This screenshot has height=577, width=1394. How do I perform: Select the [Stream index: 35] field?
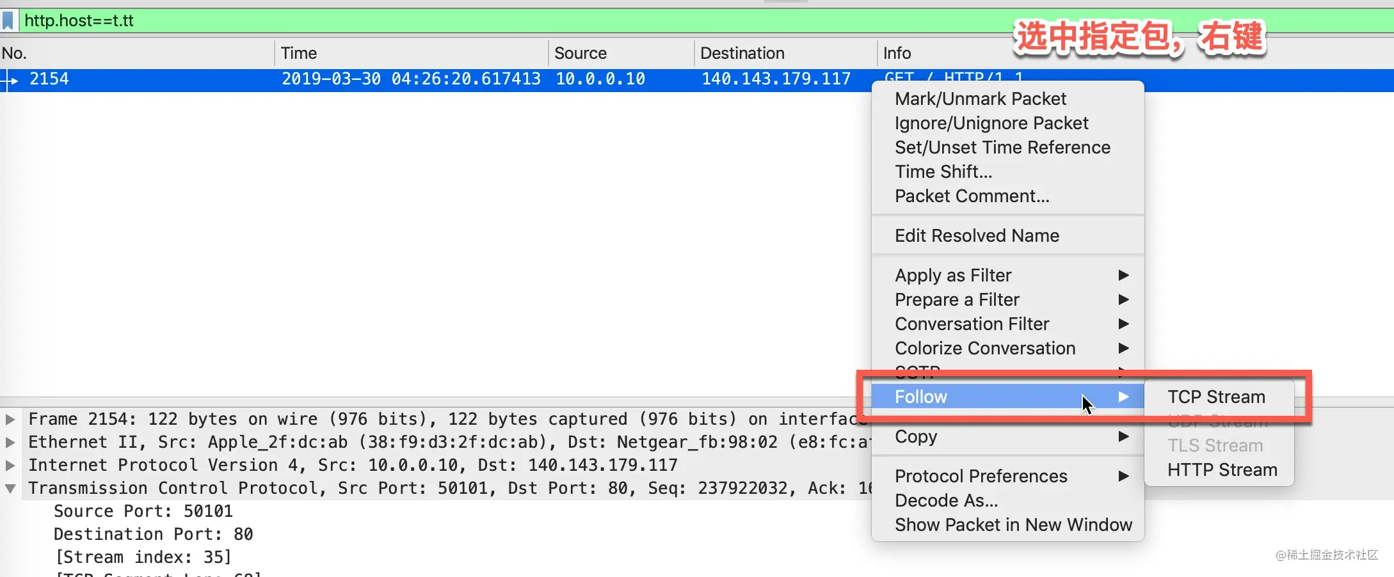click(143, 557)
